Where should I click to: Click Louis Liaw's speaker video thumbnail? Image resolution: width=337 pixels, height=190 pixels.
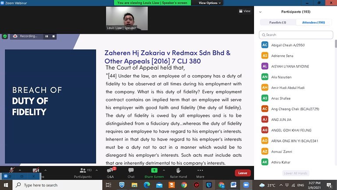127,18
